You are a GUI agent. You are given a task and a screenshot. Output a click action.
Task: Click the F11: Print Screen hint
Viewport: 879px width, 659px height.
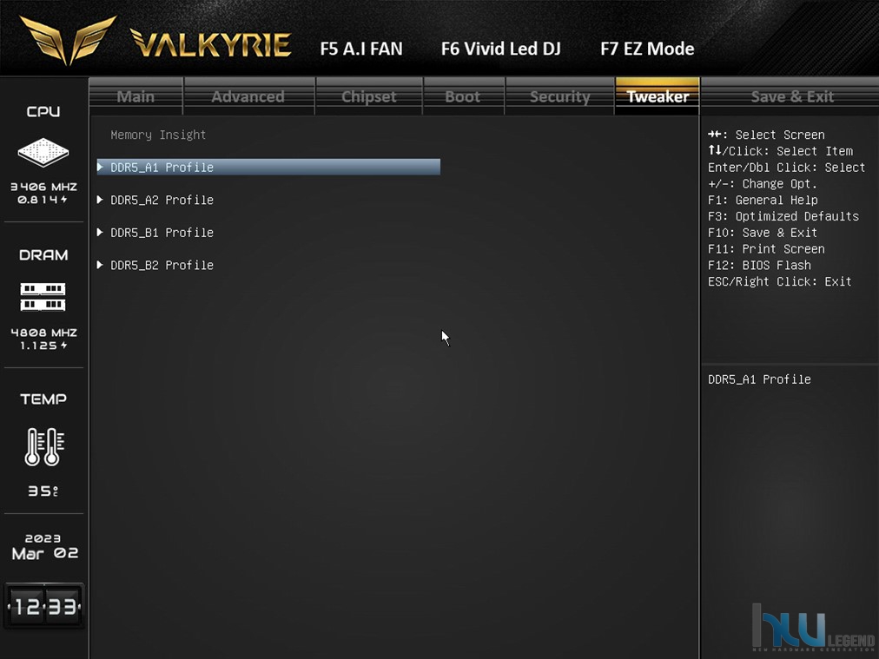point(766,249)
